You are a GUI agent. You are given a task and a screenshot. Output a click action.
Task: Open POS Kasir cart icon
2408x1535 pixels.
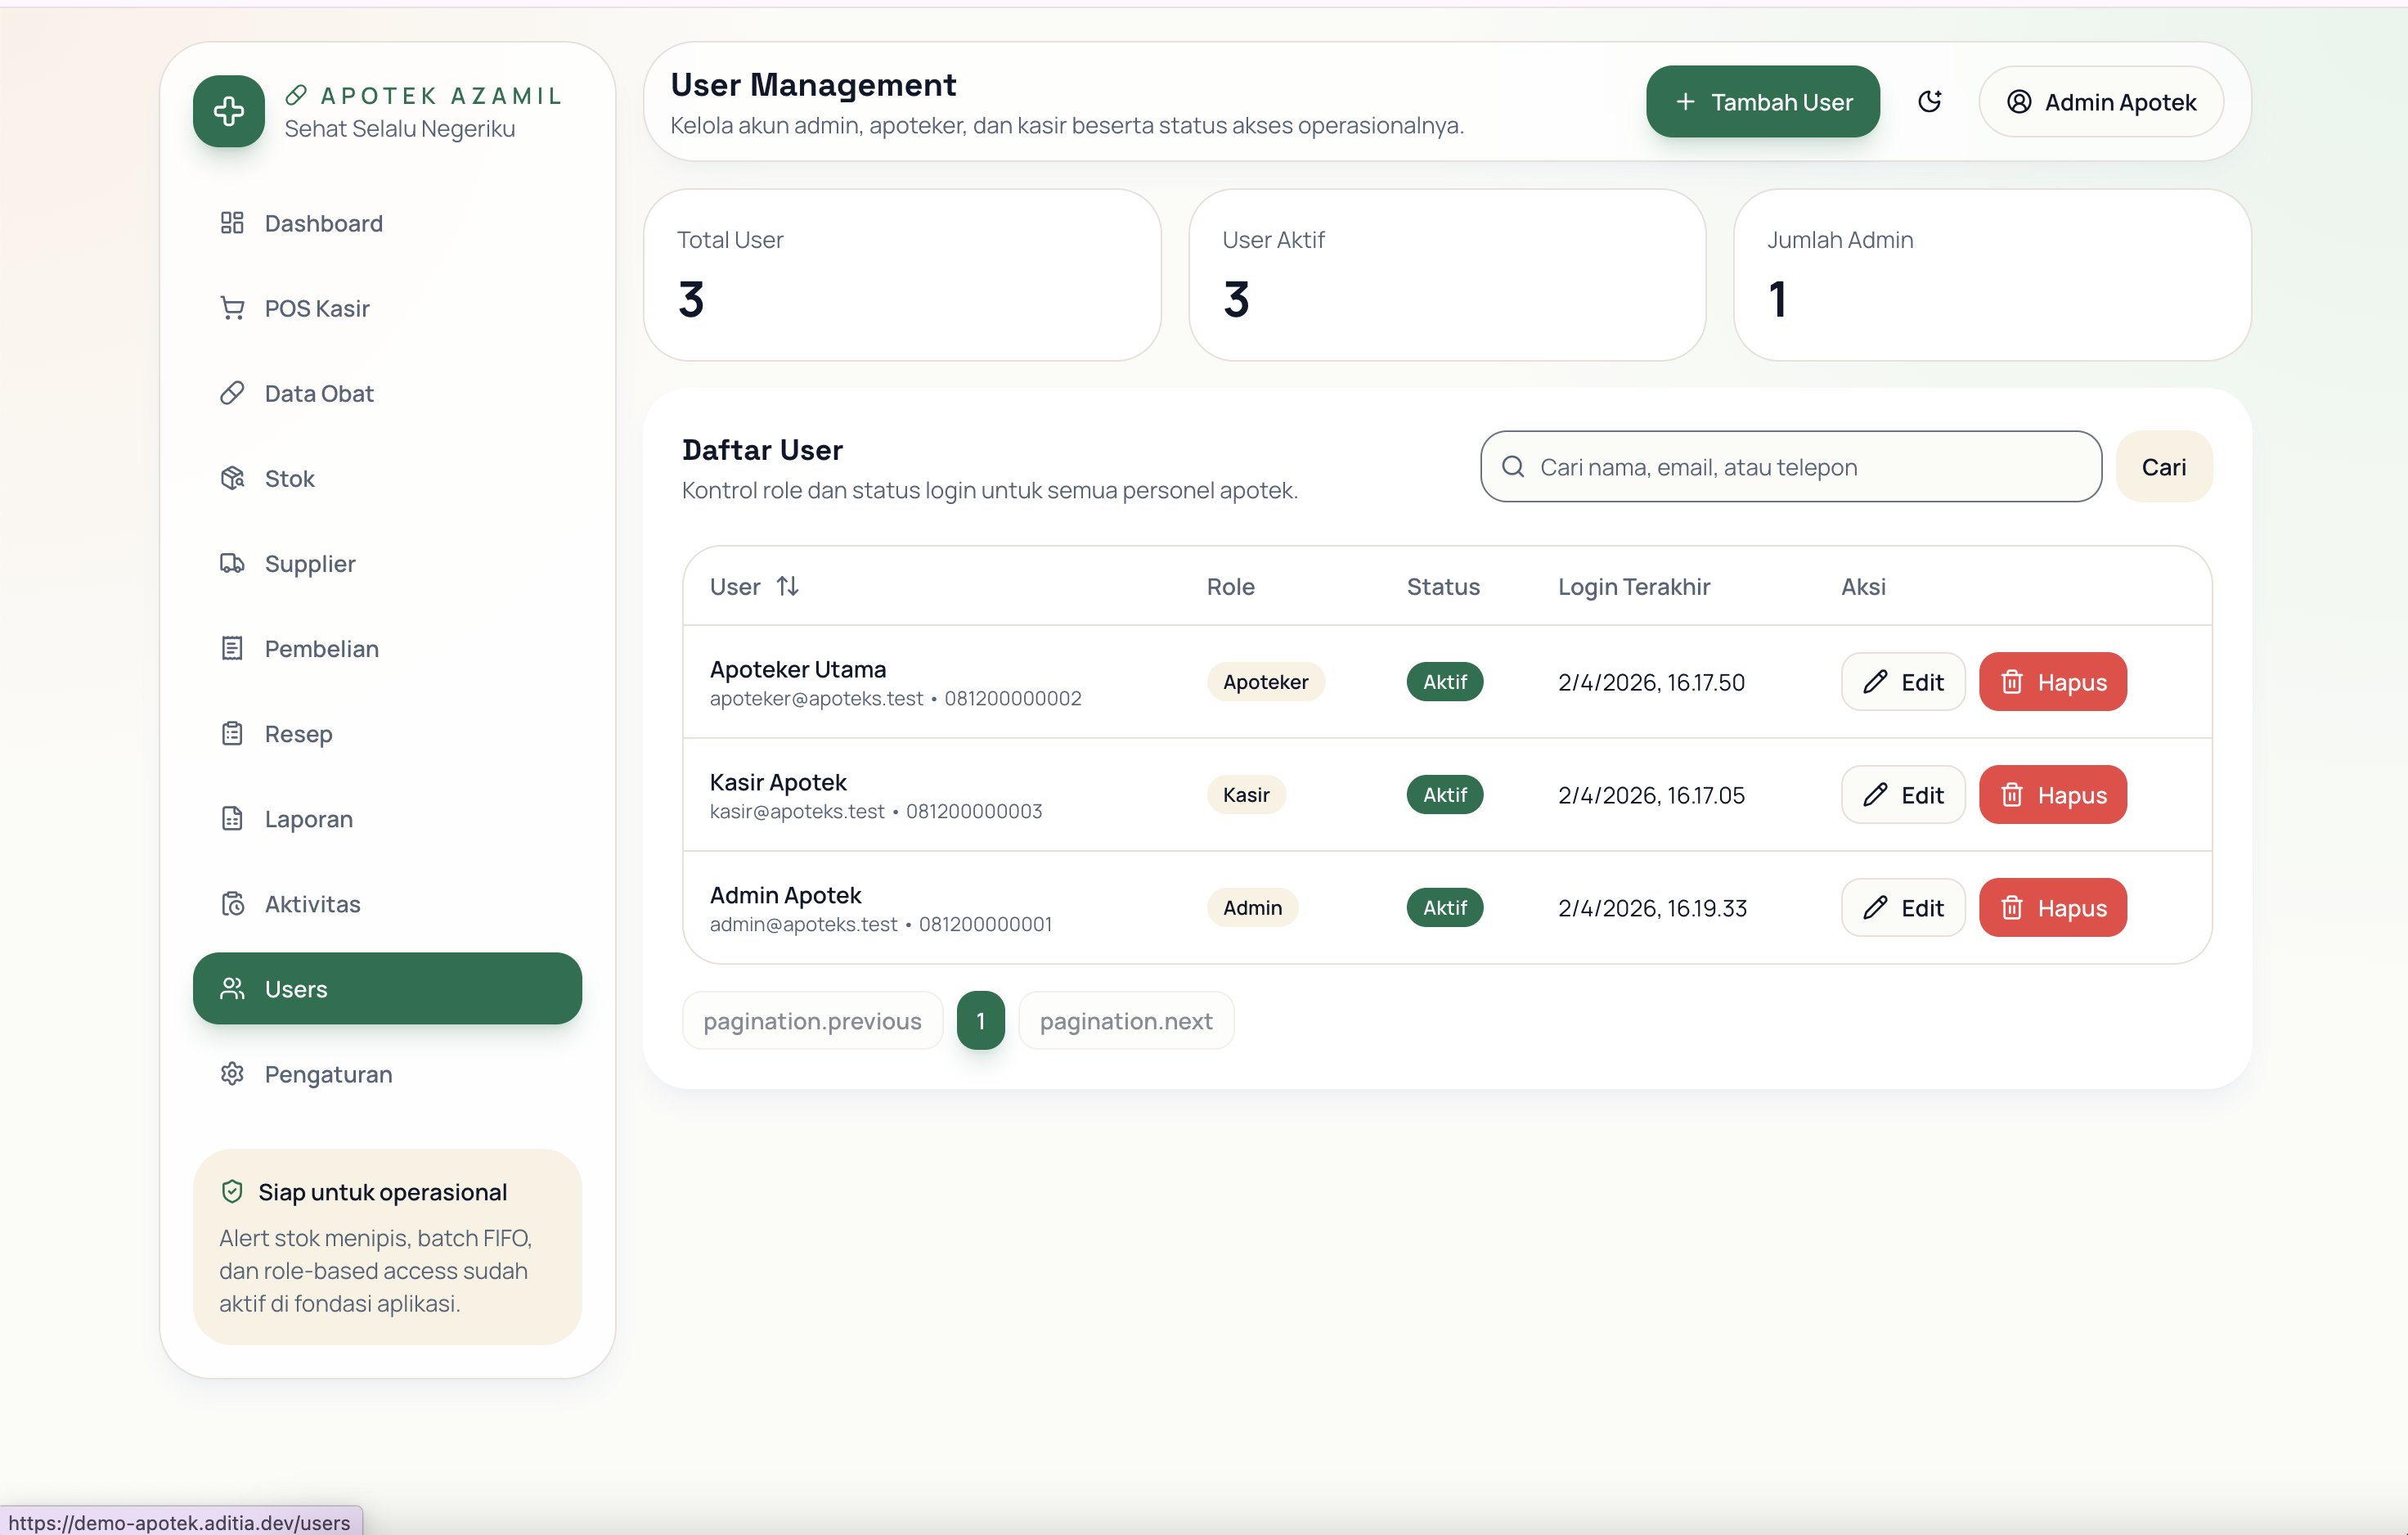point(232,308)
